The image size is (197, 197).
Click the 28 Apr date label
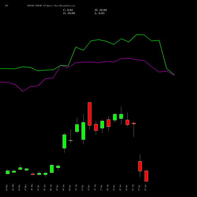pos(145,188)
